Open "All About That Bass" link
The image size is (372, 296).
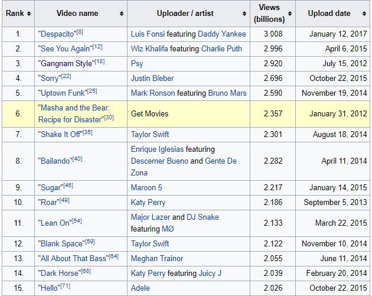tap(73, 259)
